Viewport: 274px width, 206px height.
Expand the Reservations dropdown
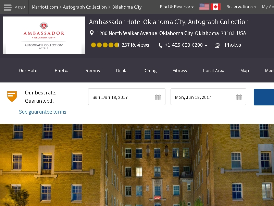(x=241, y=7)
